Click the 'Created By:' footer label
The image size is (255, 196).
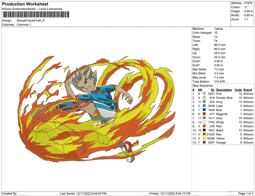[10, 193]
